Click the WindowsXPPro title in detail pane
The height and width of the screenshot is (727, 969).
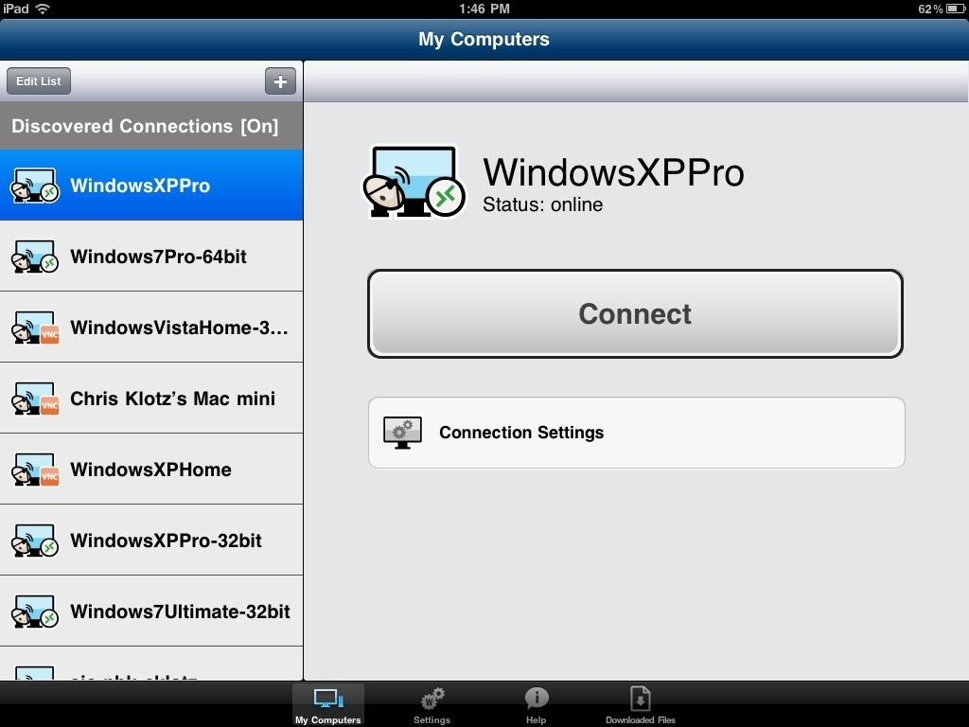point(613,172)
